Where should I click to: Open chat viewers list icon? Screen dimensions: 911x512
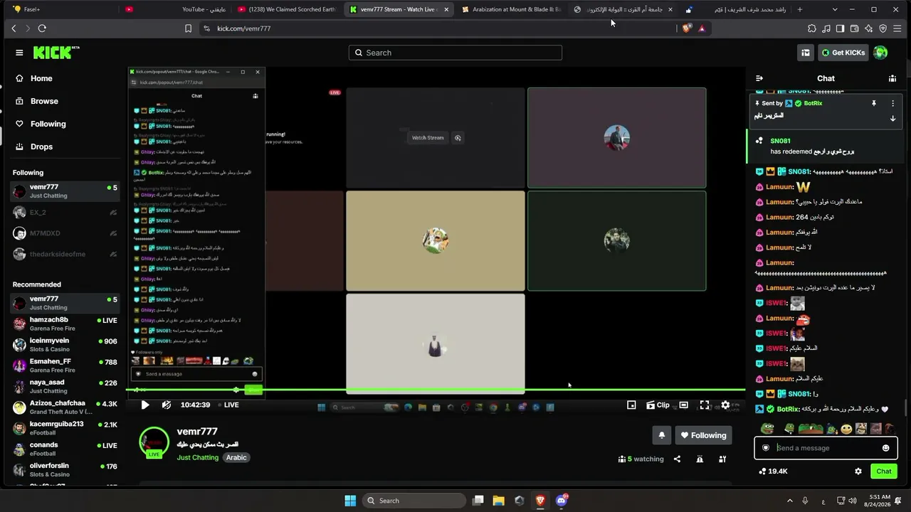click(x=892, y=78)
